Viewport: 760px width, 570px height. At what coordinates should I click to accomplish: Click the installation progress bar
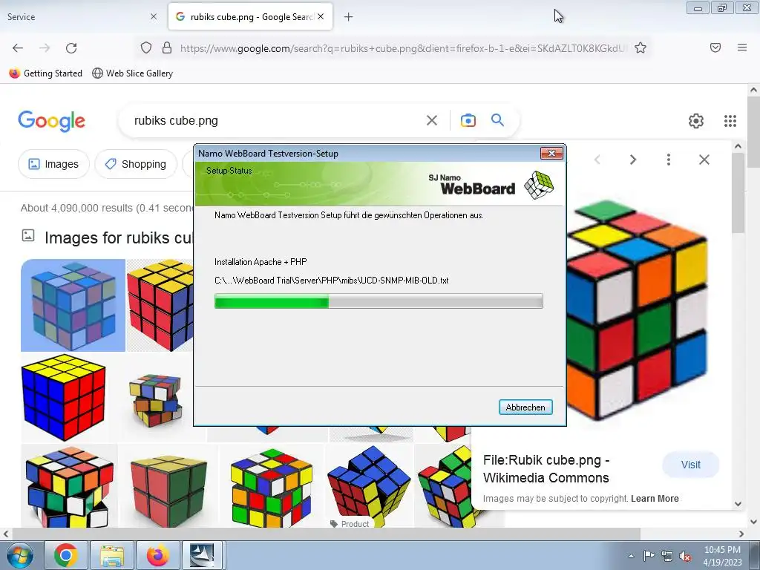[x=379, y=301]
